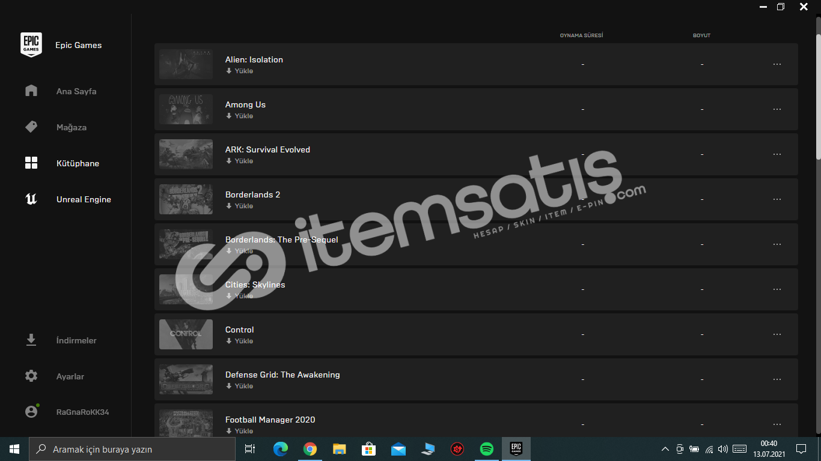Open more options for Control

(777, 334)
